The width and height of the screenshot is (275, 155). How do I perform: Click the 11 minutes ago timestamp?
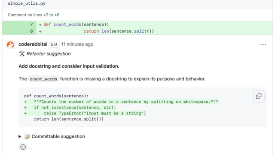[x=77, y=44]
